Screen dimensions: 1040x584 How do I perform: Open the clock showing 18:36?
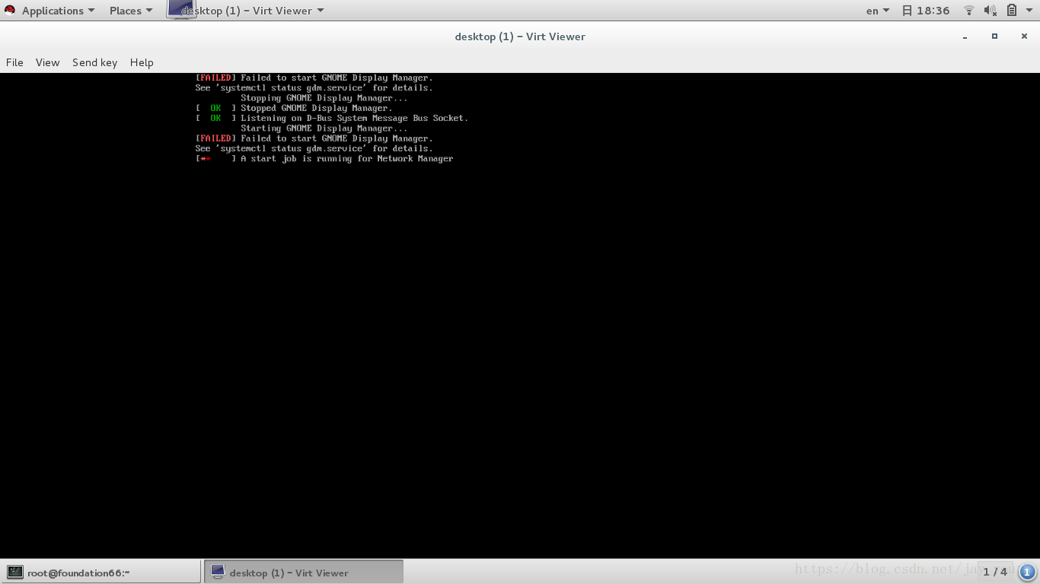926,11
